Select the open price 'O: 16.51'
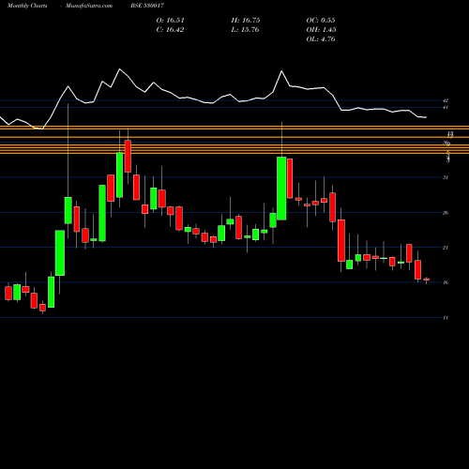 pyautogui.click(x=170, y=21)
